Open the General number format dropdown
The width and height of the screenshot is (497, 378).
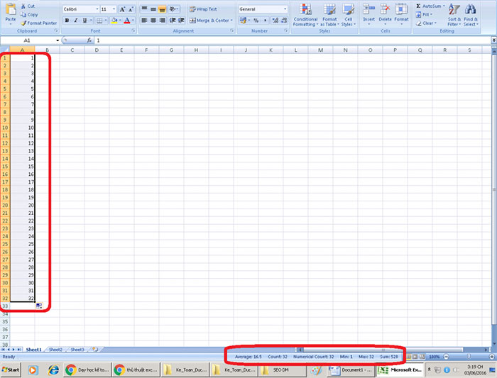(x=285, y=9)
